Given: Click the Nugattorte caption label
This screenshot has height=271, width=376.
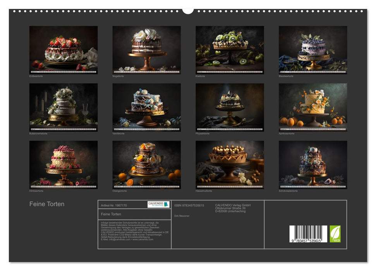Looking at the screenshot, I should coord(118,76).
